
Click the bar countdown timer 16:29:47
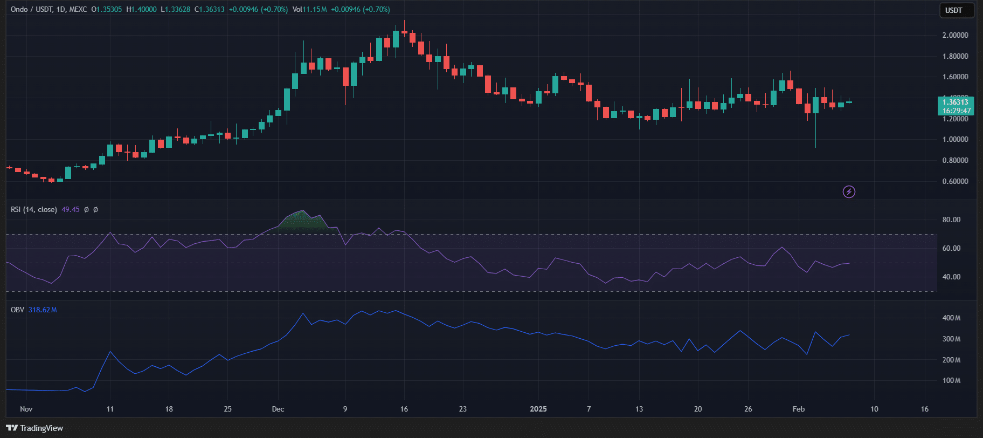[x=956, y=111]
